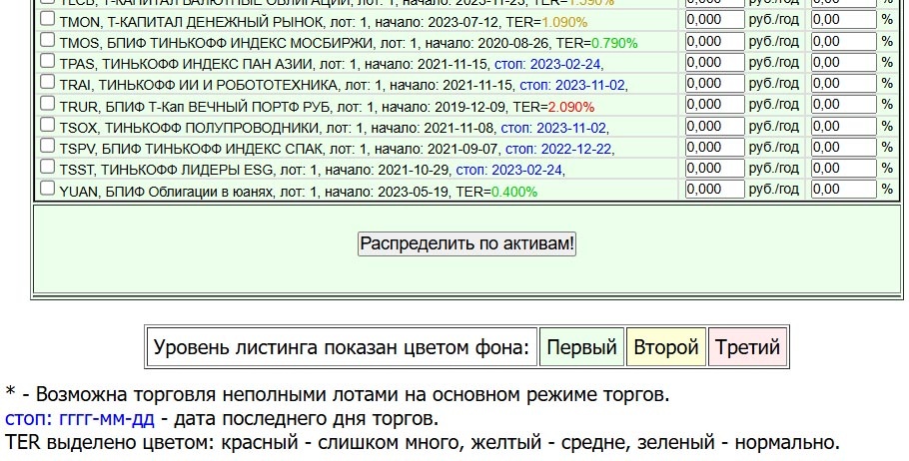Click the TSOX стоп: 2023-11-02 date

pos(553,128)
